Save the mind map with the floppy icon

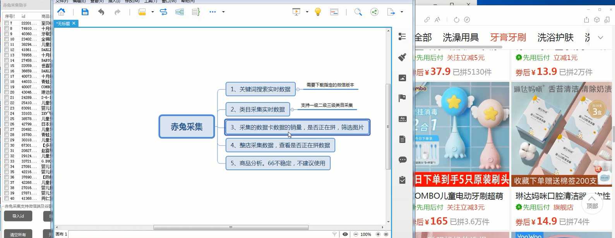coord(85,12)
